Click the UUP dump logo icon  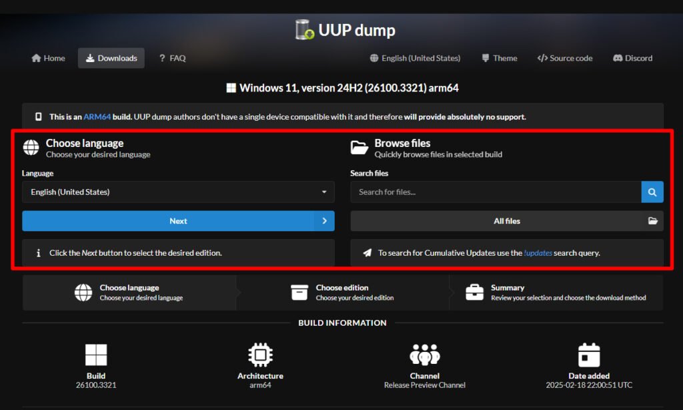click(x=305, y=30)
